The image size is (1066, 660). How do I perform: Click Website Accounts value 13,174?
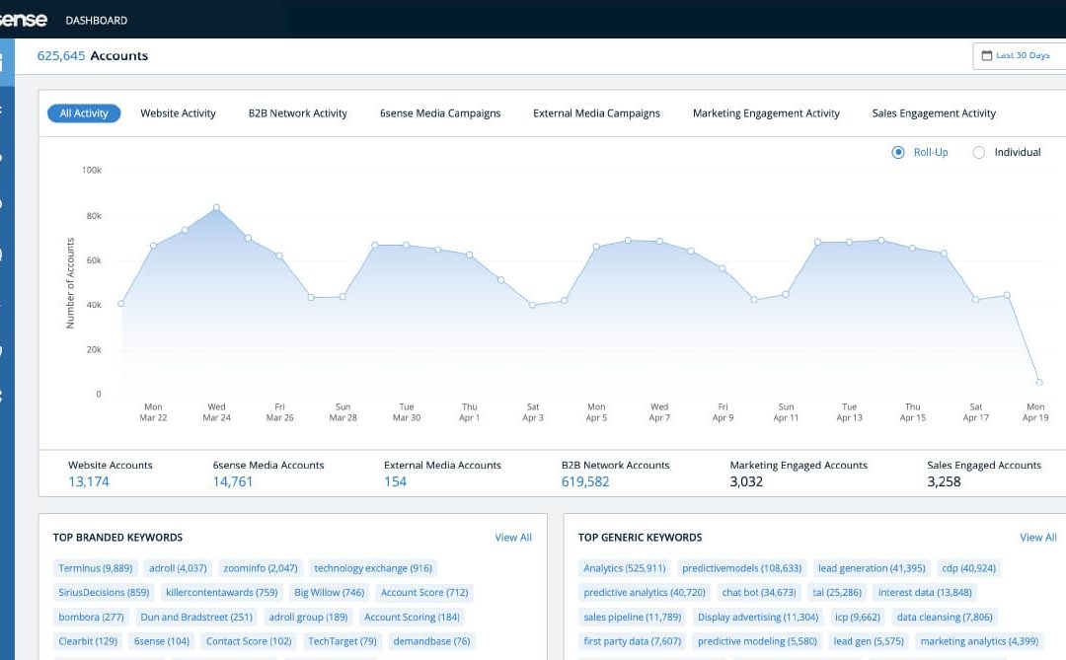tap(89, 481)
